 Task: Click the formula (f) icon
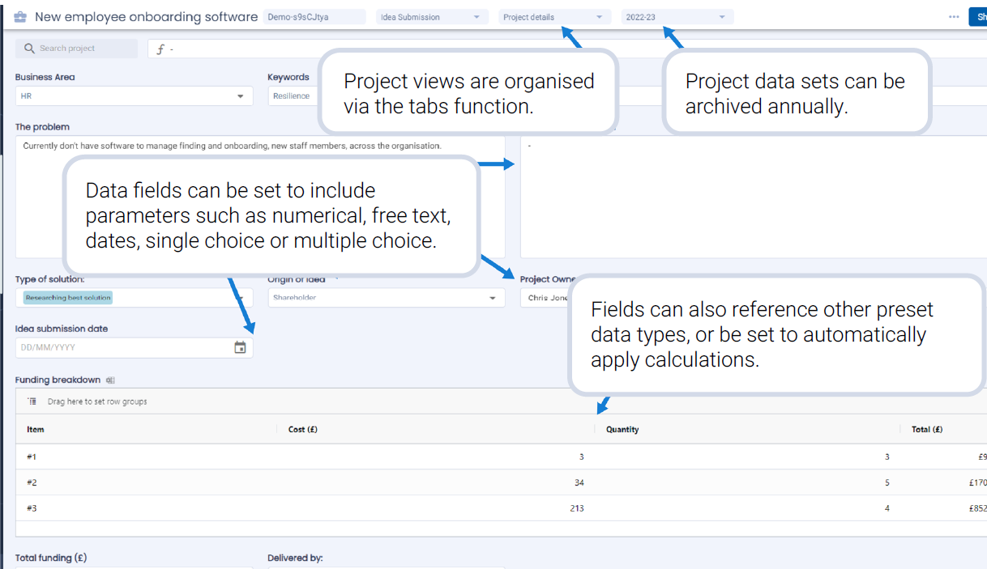160,49
